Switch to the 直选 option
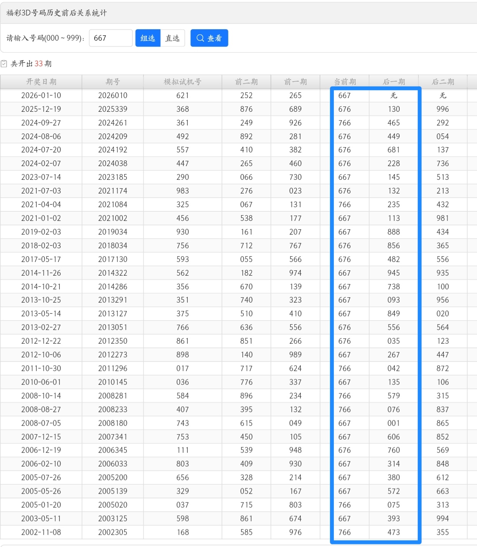This screenshot has height=547, width=477. [x=172, y=38]
